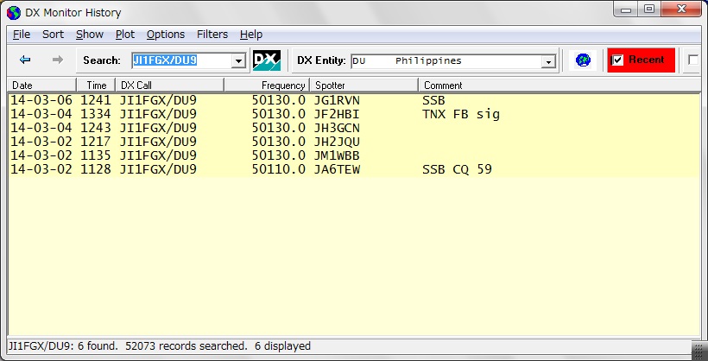This screenshot has height=361, width=708.
Task: Open the Plot menu
Action: 125,35
